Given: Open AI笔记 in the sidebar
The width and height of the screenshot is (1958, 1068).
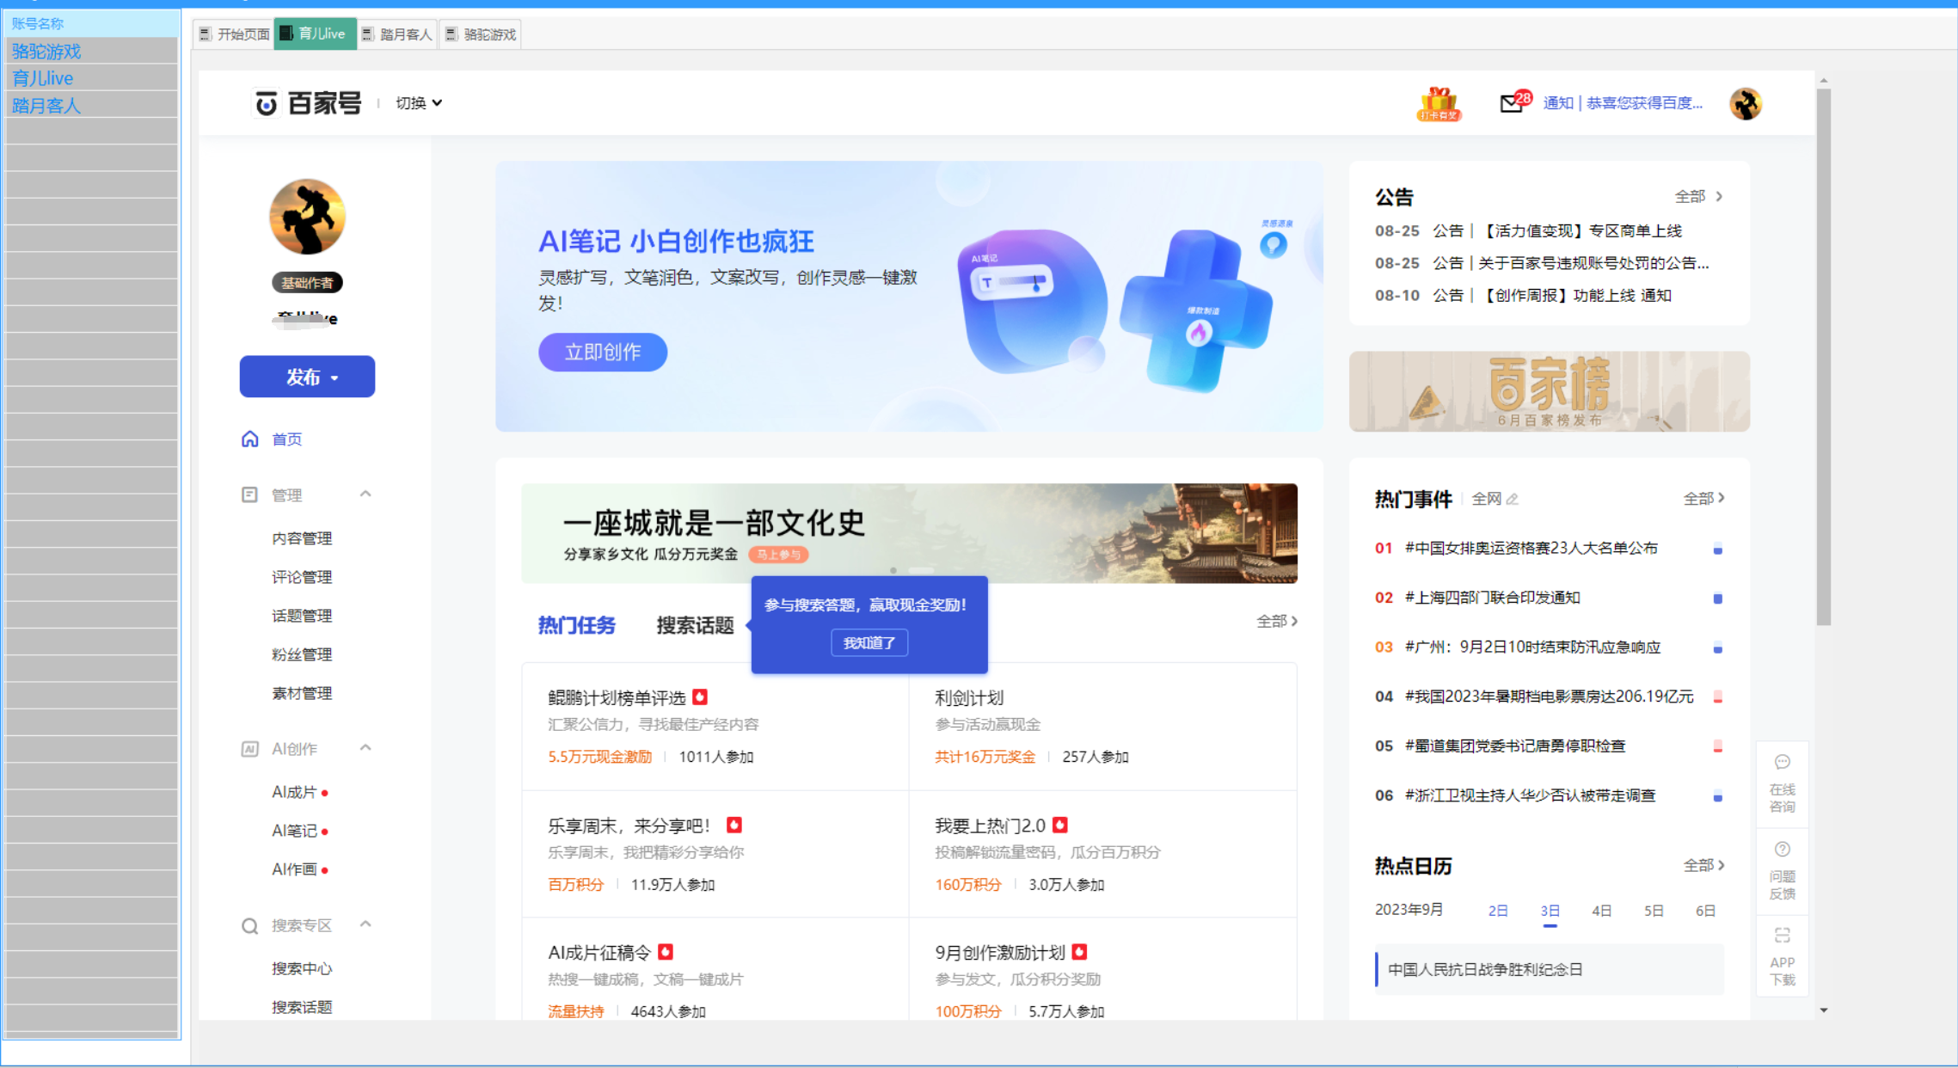Looking at the screenshot, I should click(x=295, y=831).
